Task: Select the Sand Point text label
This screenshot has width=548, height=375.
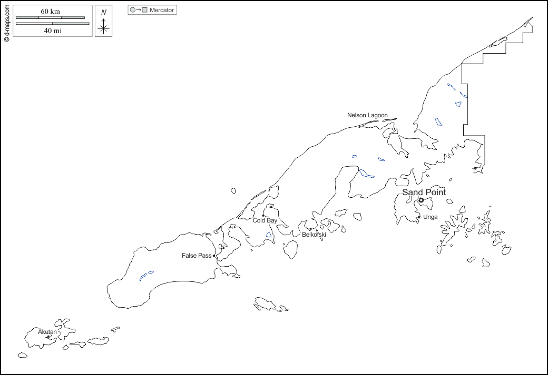Action: click(424, 192)
